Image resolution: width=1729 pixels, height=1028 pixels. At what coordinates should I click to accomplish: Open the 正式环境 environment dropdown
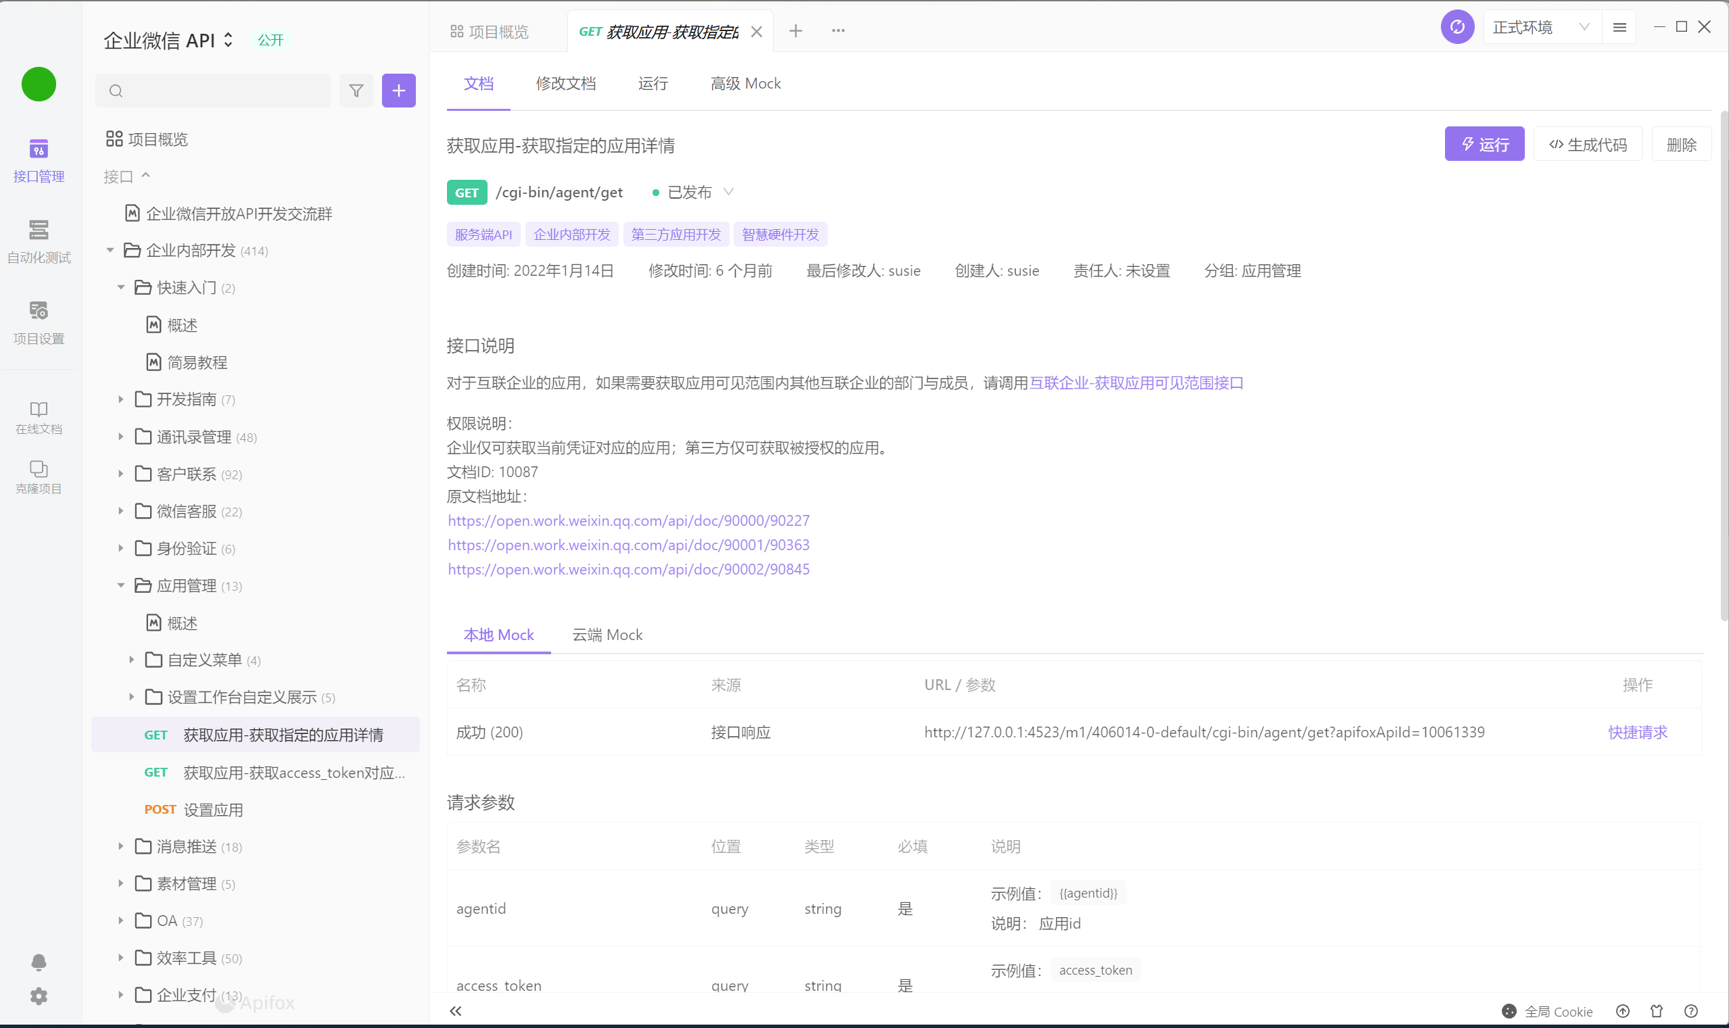pos(1540,26)
